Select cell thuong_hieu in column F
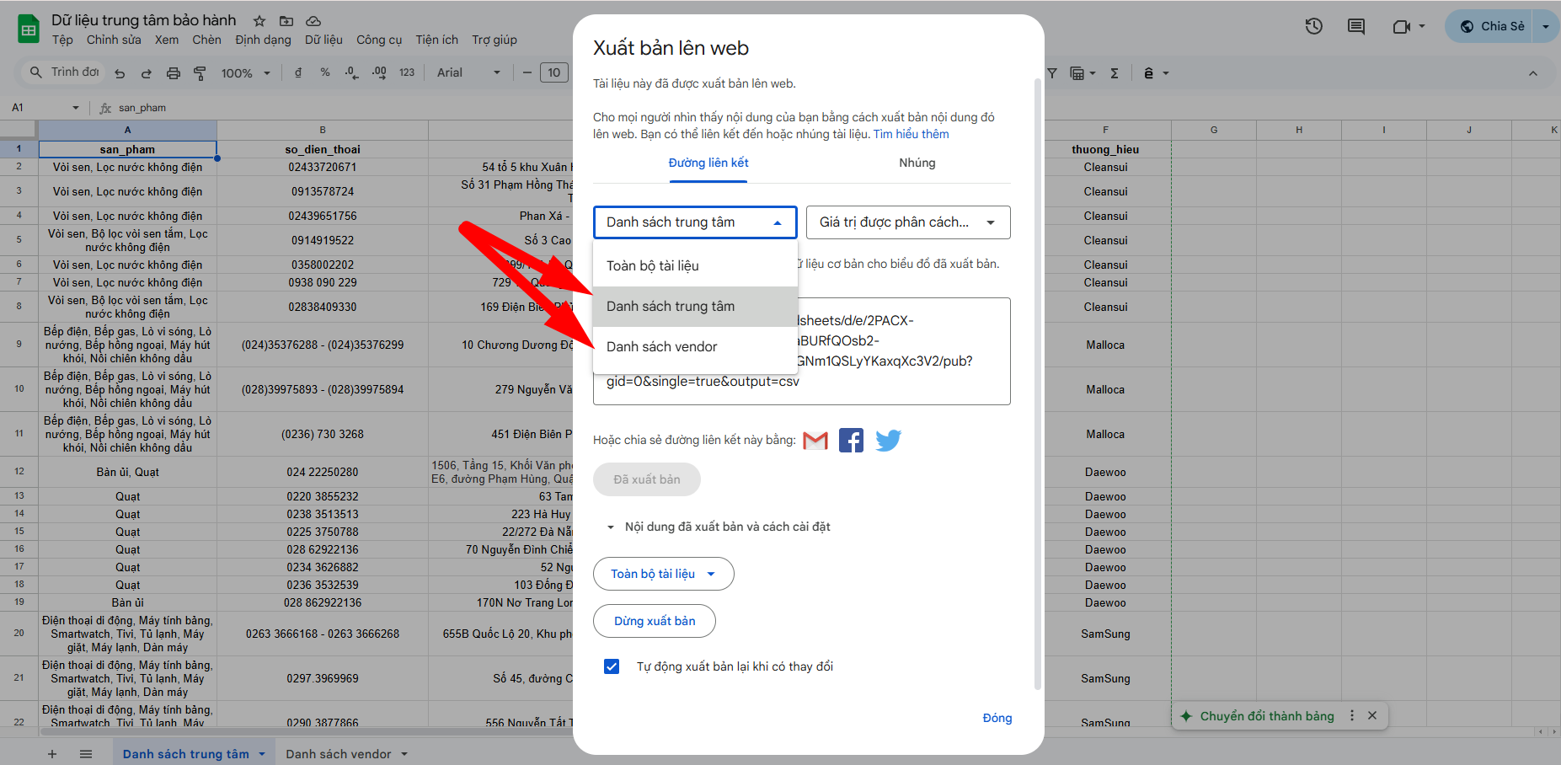 [x=1105, y=149]
